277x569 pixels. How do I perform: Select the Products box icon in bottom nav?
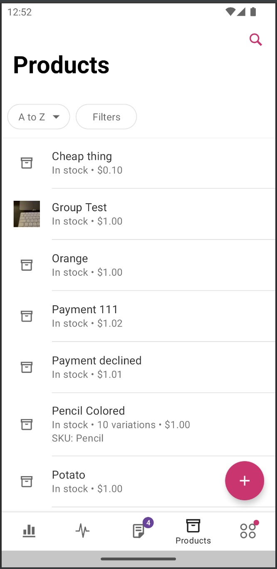point(193,527)
